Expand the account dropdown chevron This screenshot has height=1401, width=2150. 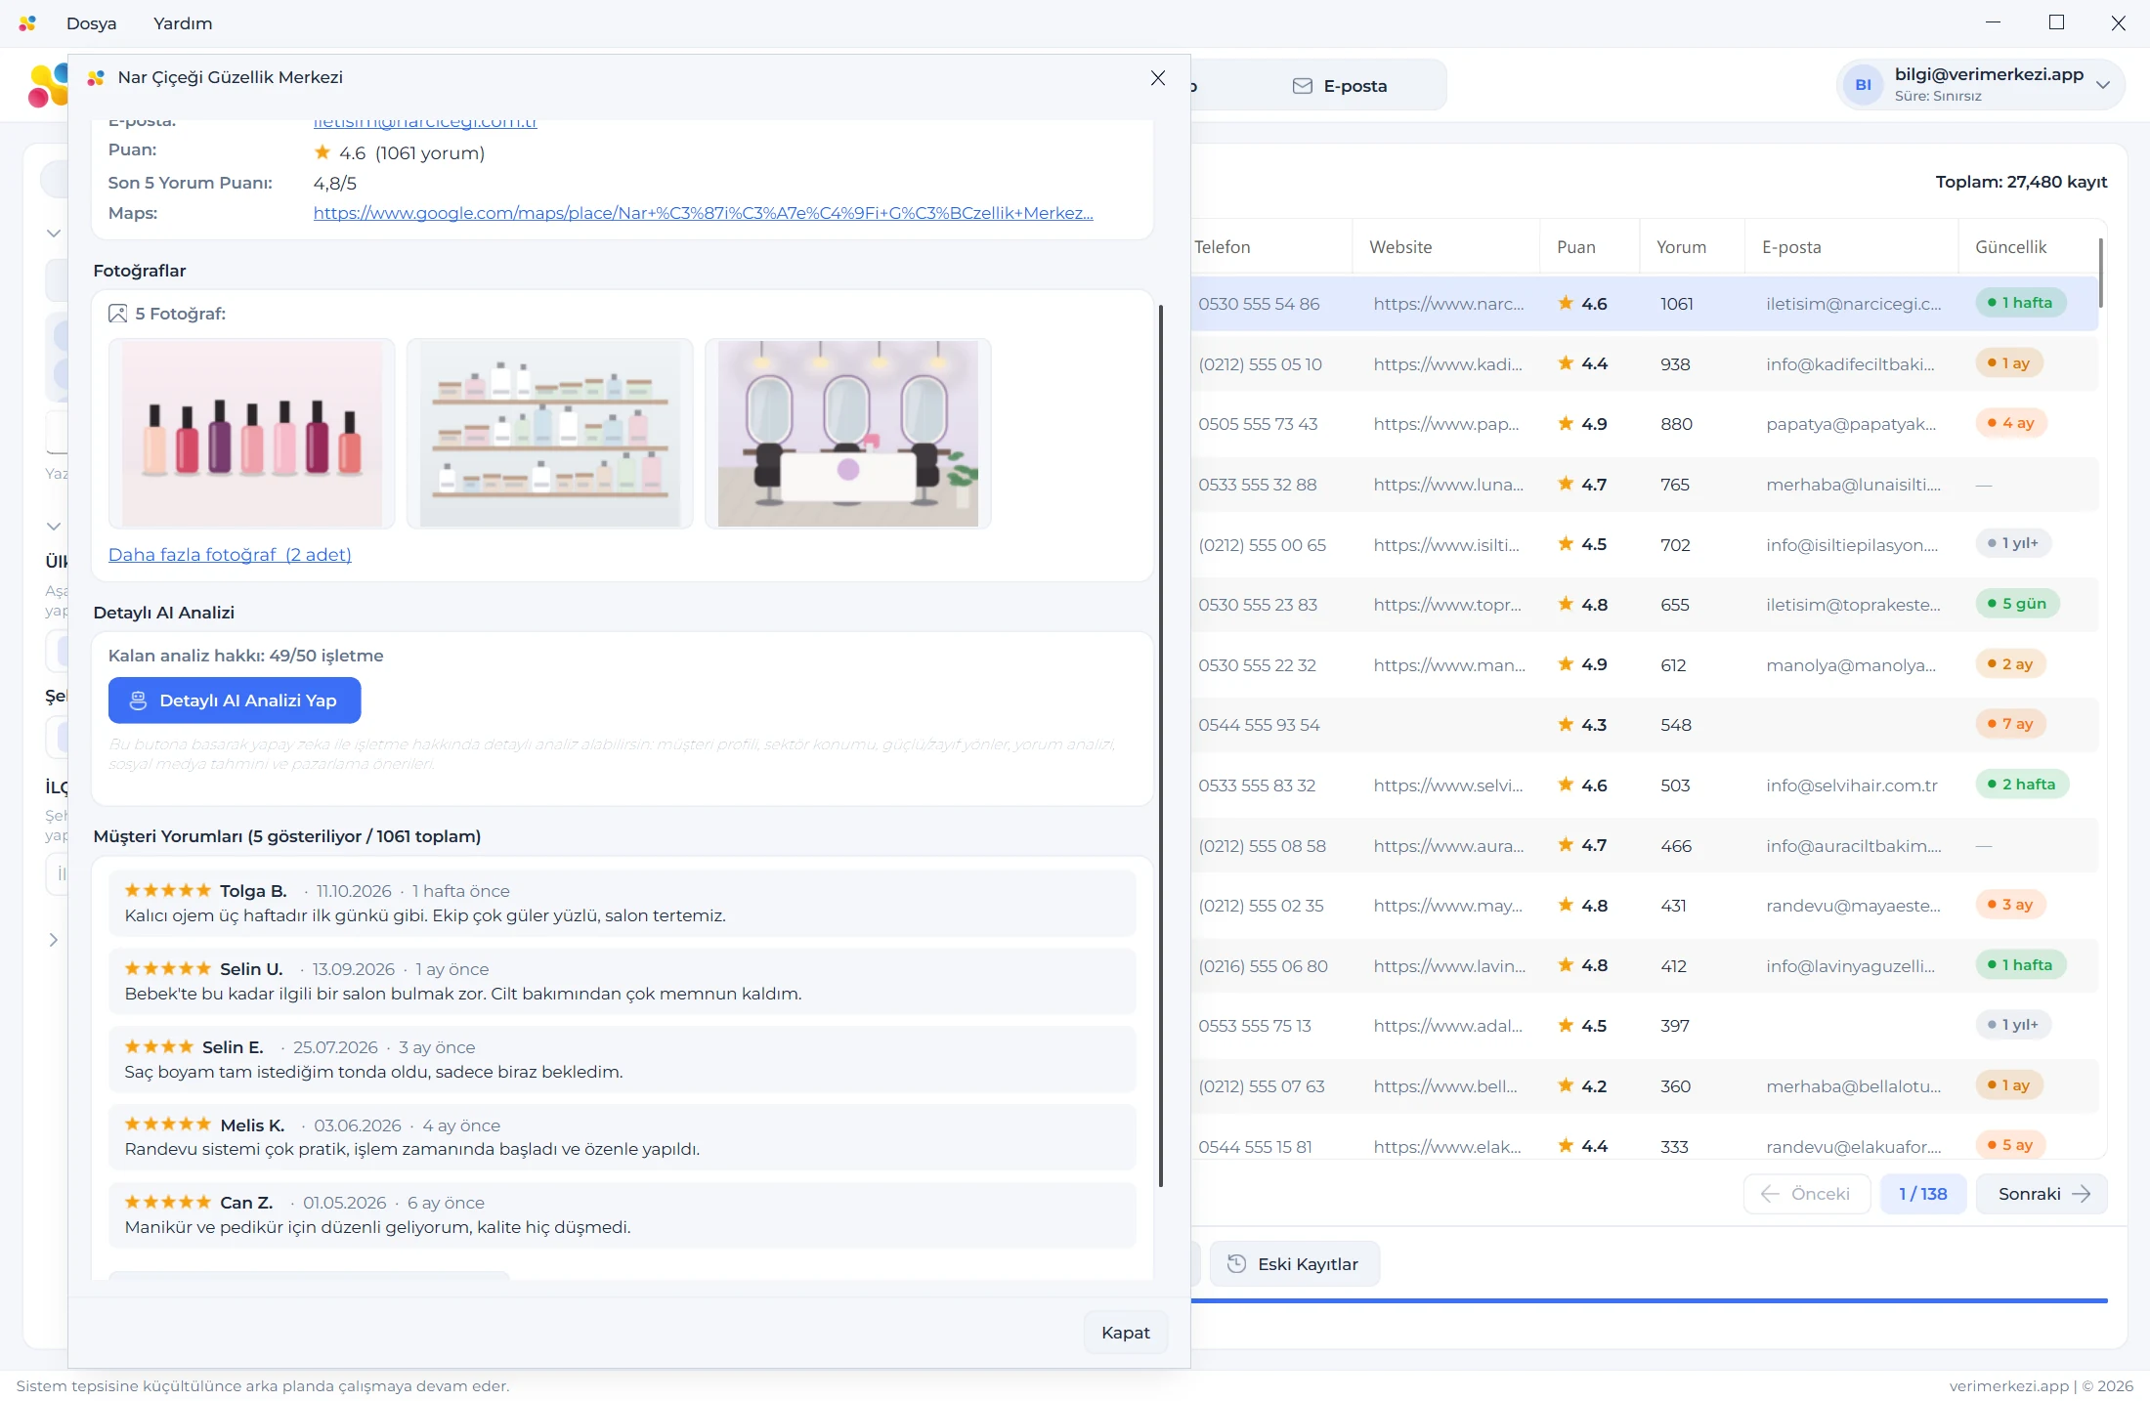pos(2103,85)
